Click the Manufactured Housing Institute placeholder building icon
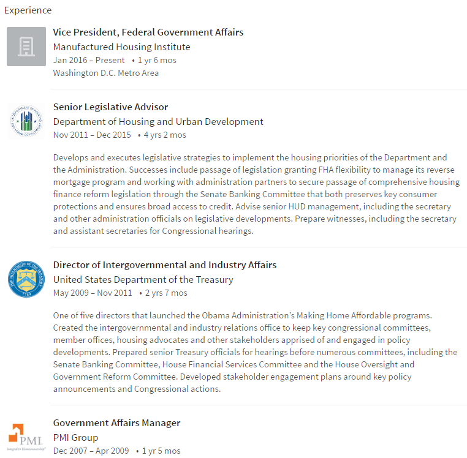Image resolution: width=467 pixels, height=458 pixels. tap(26, 47)
